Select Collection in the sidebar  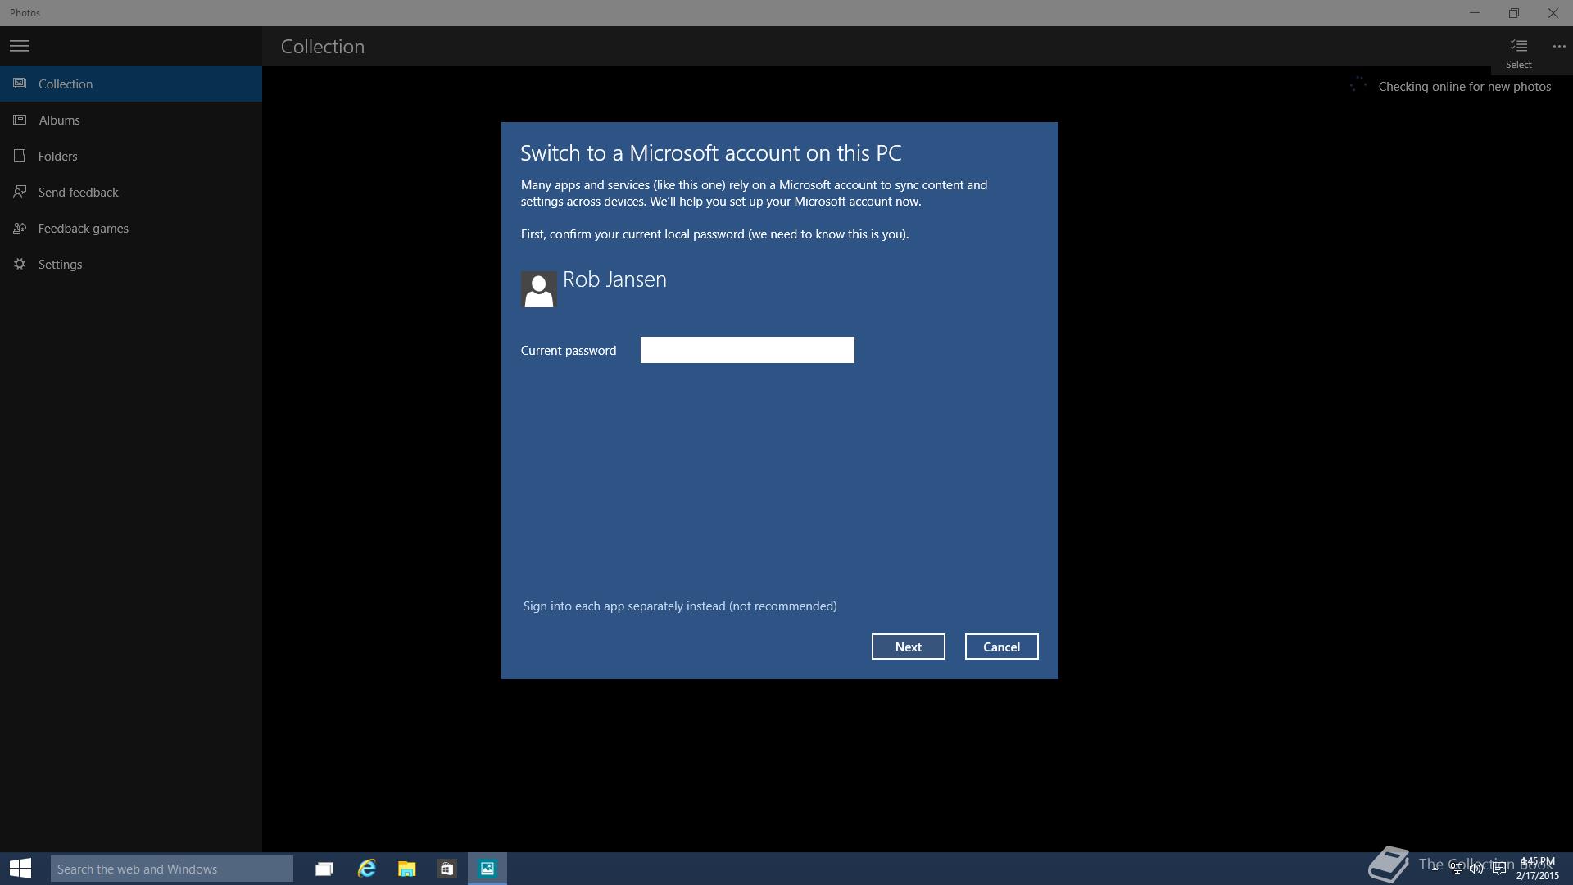tap(131, 84)
